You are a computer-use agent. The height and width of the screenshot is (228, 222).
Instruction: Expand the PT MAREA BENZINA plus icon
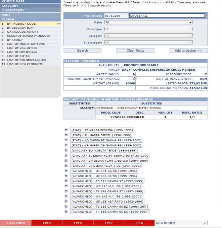(x=66, y=130)
